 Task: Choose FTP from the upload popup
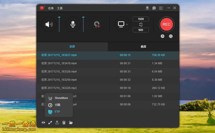click(57, 112)
